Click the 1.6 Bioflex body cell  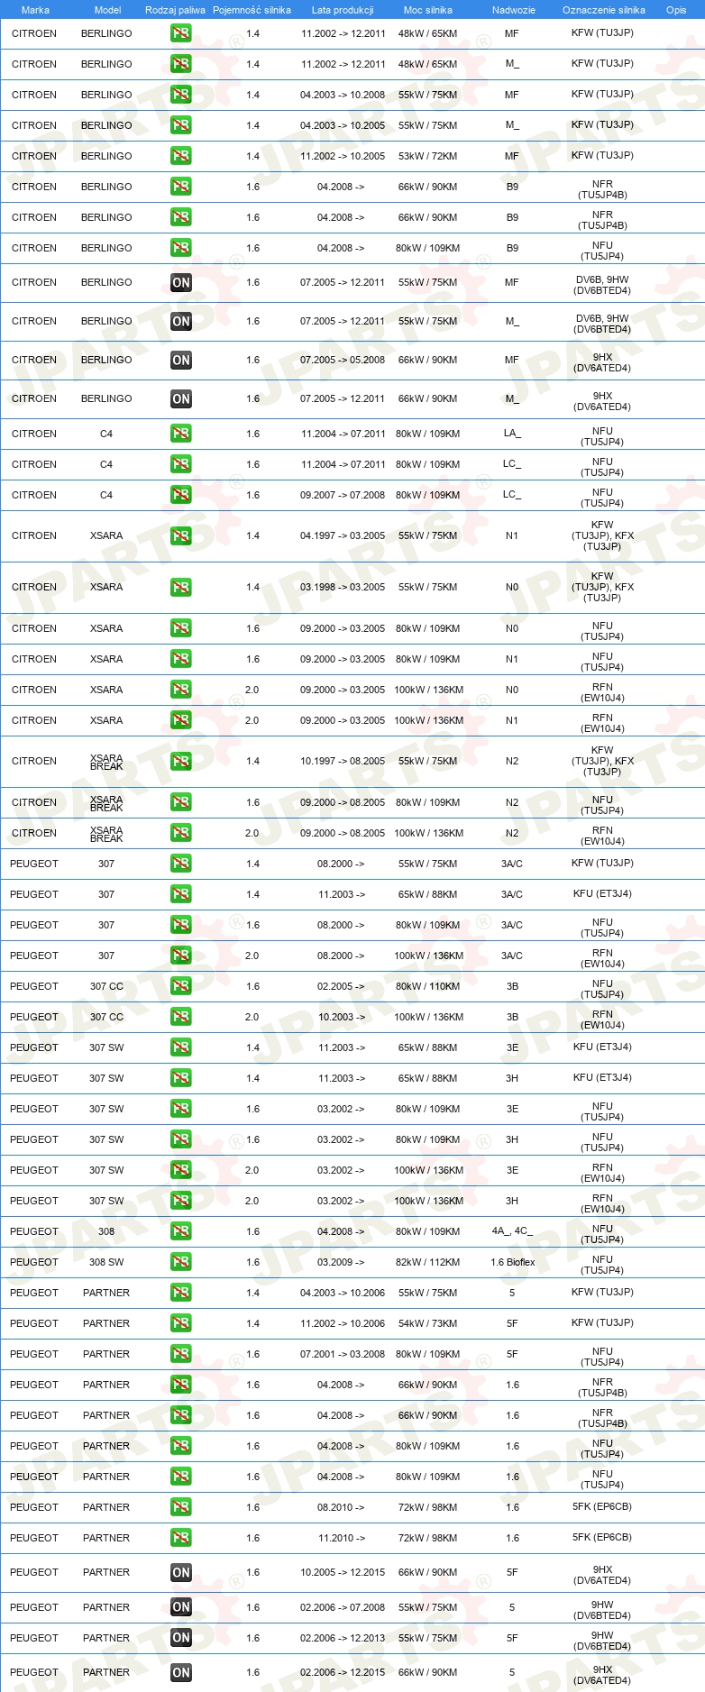tap(512, 1262)
